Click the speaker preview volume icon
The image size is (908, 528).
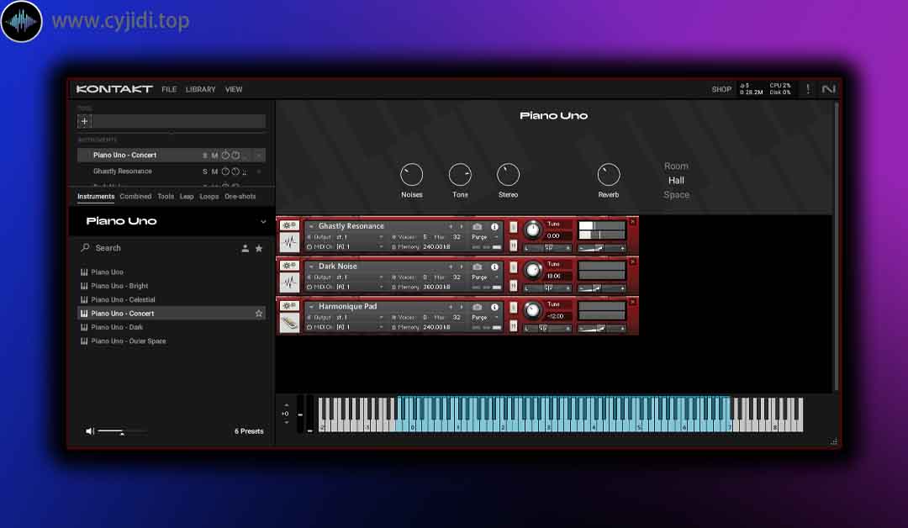coord(90,430)
